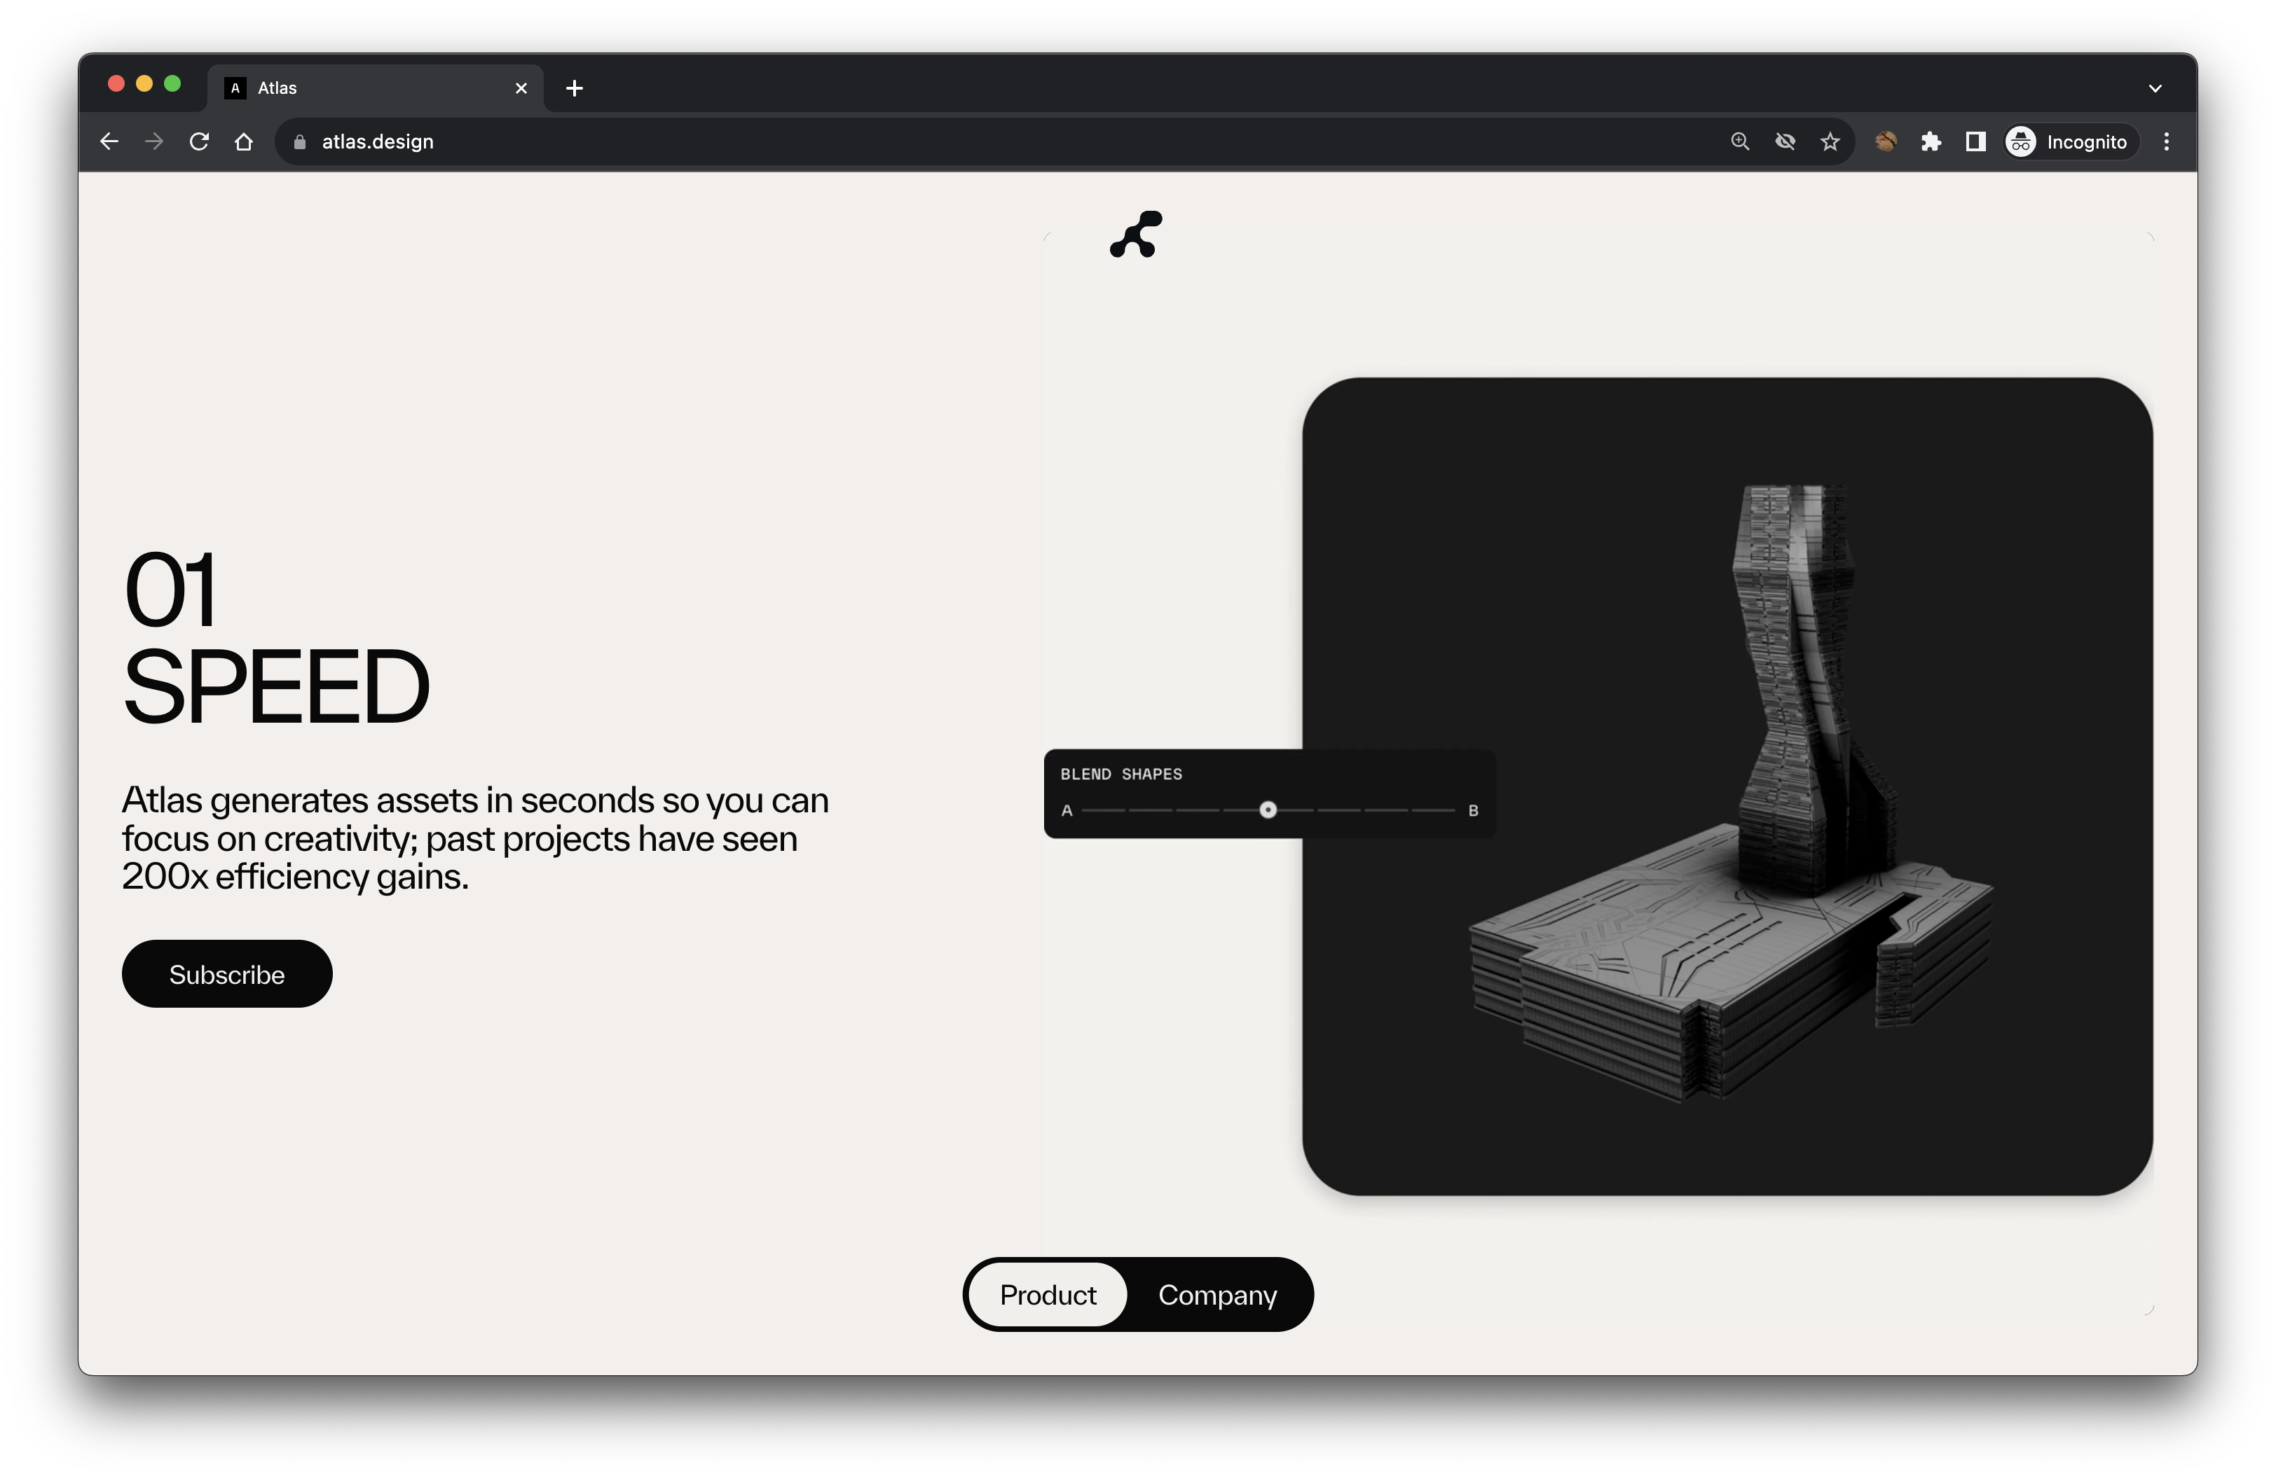
Task: Open Chrome three-dot menu
Action: click(2167, 141)
